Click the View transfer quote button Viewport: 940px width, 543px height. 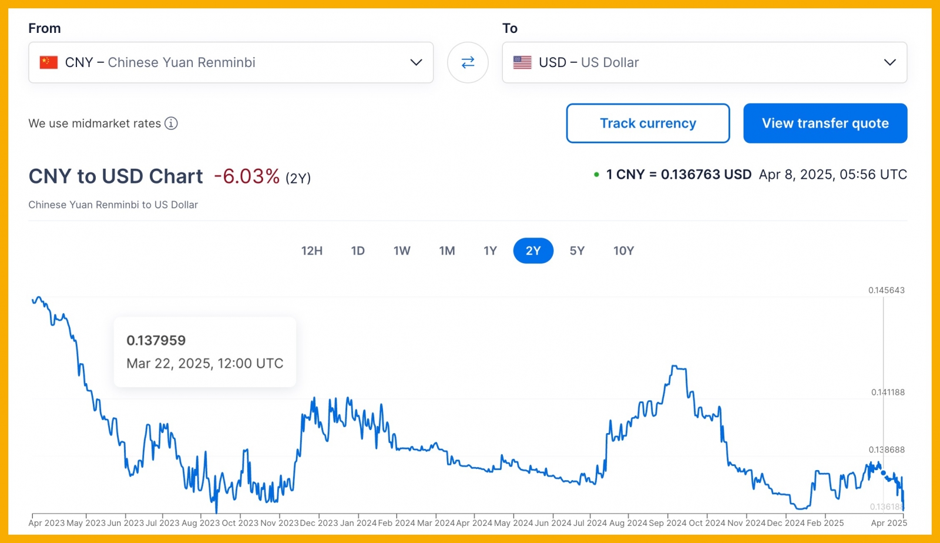coord(825,123)
